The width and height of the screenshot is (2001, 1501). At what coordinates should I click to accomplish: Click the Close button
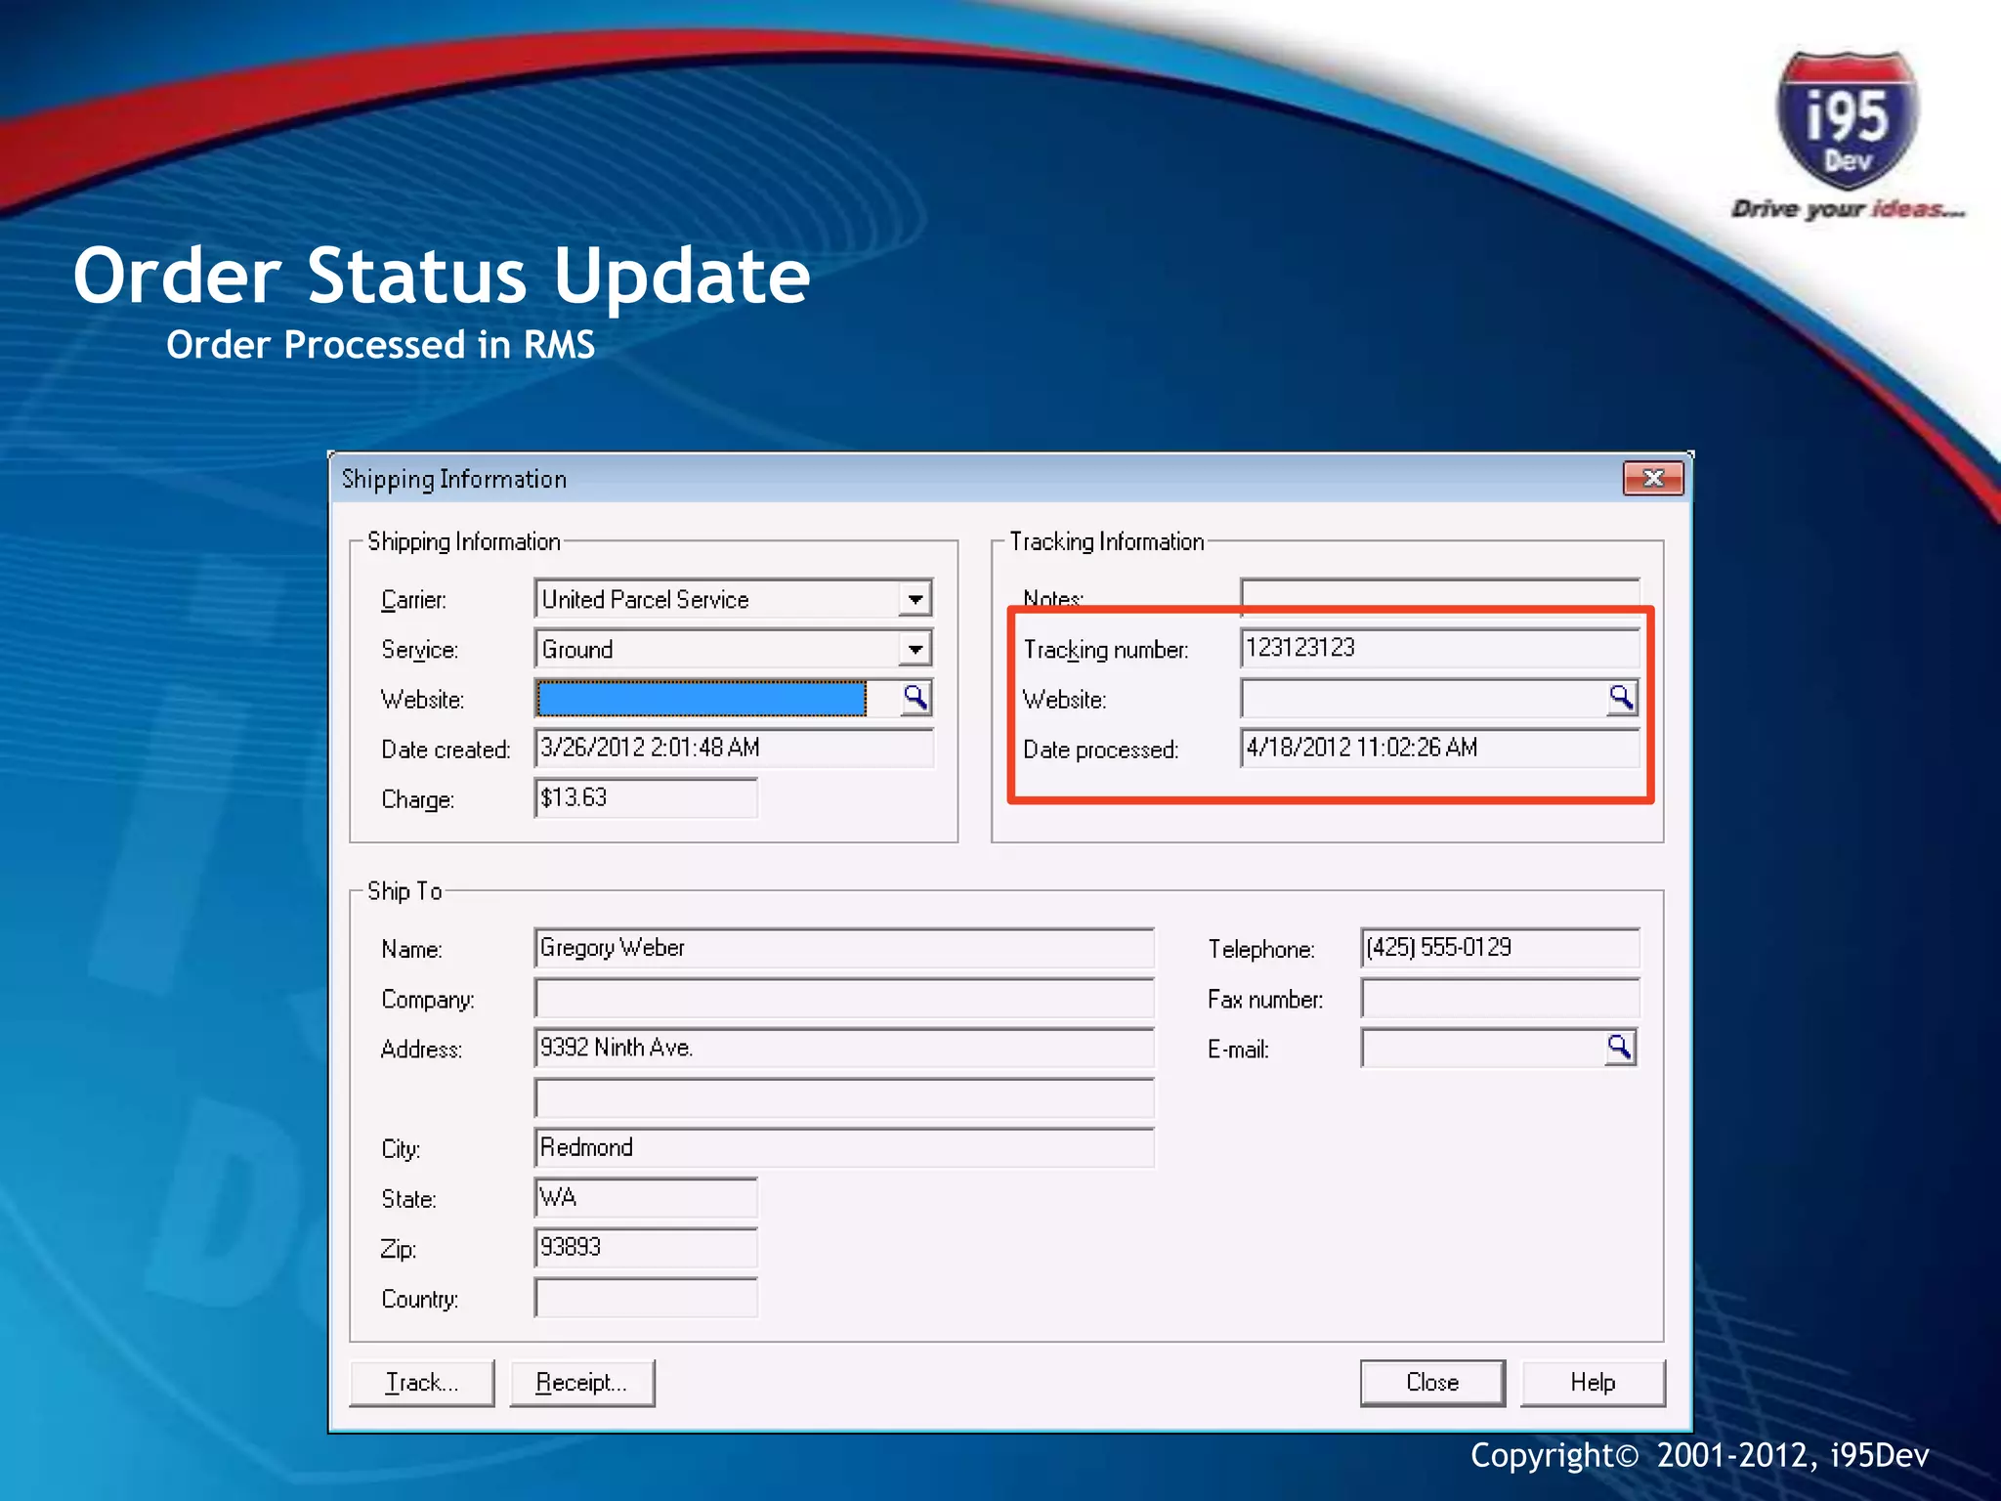1432,1383
